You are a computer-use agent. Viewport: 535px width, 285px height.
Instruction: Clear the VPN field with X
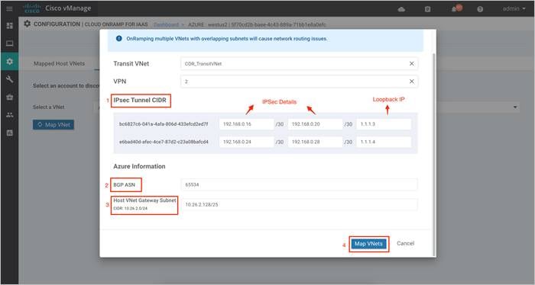(x=411, y=82)
